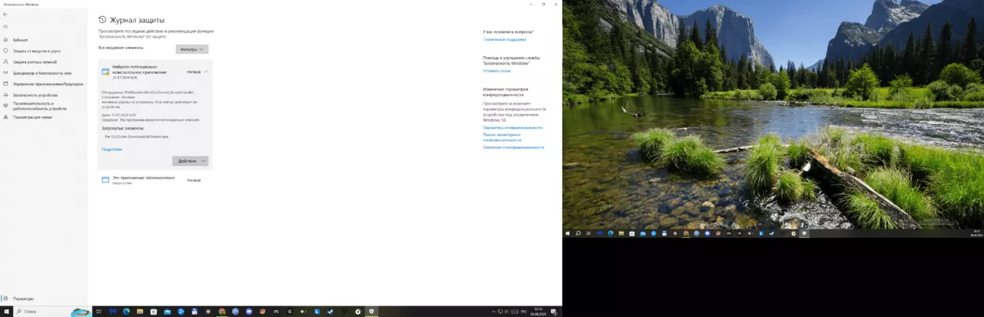Open Панель мониторинга конфиденциальности link
Screen dimensions: 984x317
[503, 138]
